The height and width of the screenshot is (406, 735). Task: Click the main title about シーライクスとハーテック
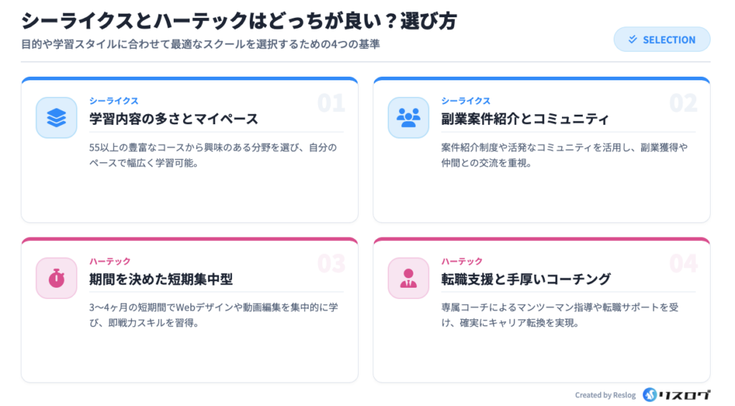coord(239,22)
